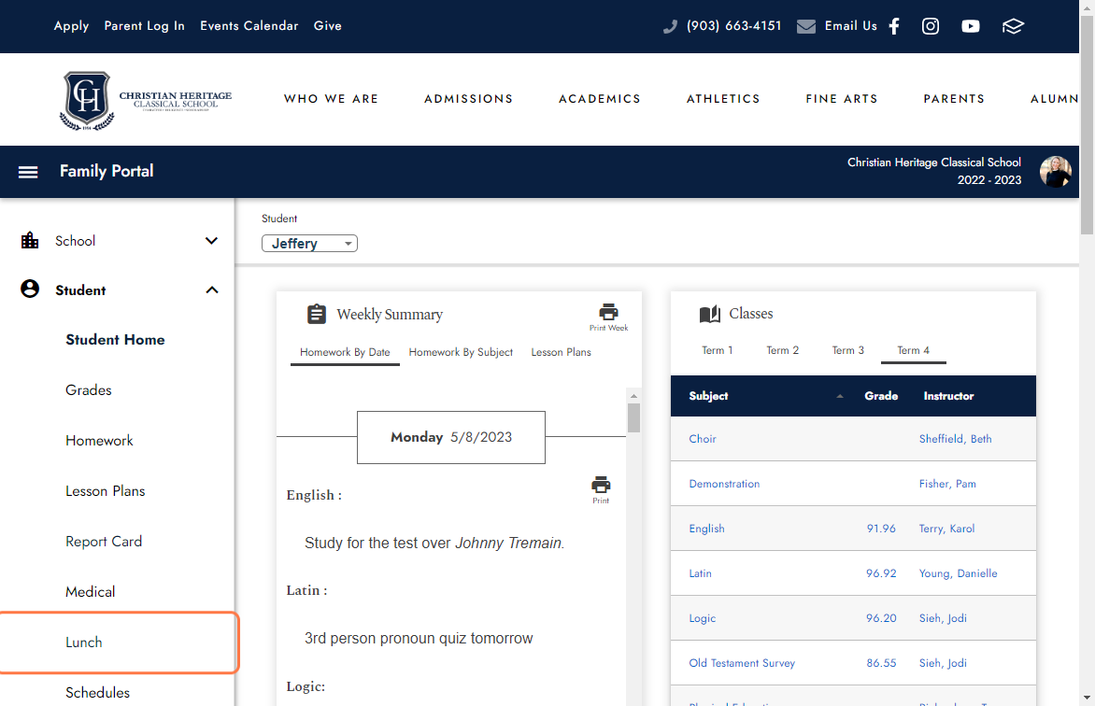Open the Instagram icon in top bar
This screenshot has width=1095, height=706.
point(931,26)
